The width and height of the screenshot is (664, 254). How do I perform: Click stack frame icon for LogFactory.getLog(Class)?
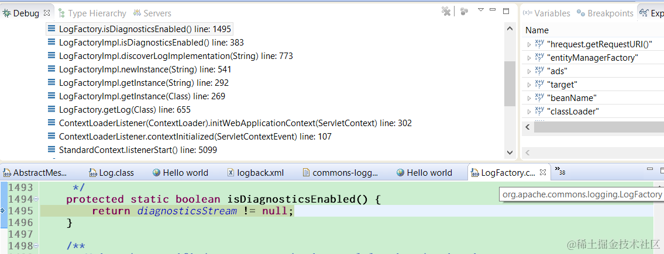(x=51, y=110)
